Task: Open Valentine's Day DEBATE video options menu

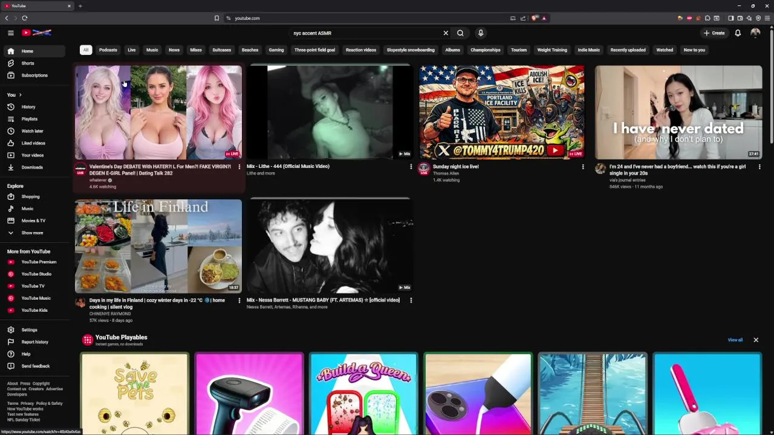Action: pos(239,167)
